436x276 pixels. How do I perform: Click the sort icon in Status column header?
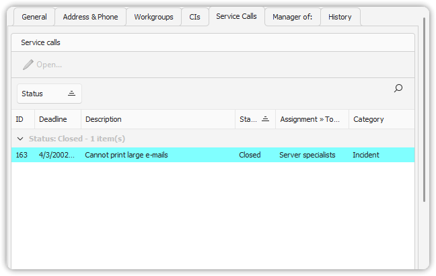(265, 119)
